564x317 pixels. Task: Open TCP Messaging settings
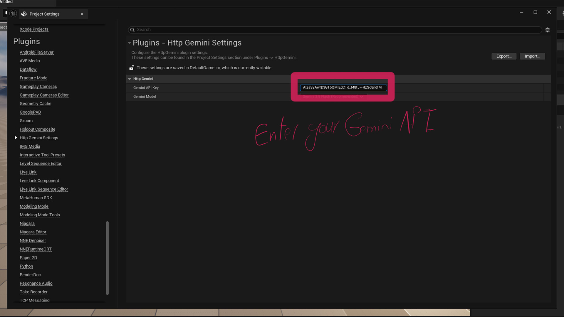tap(35, 300)
